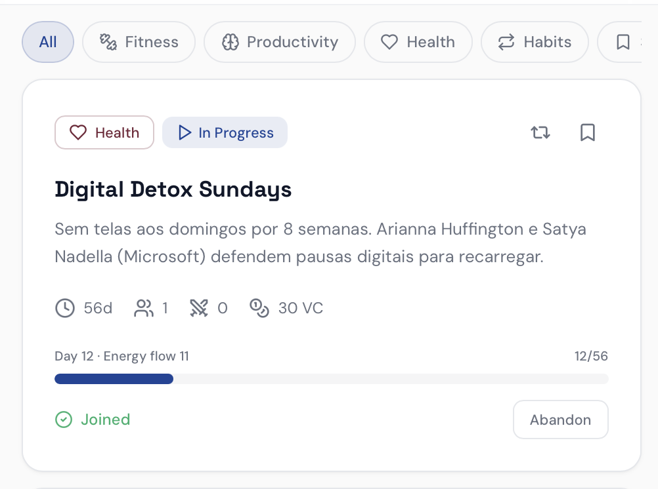Open the Digital Detox Sundays title
The height and width of the screenshot is (489, 658).
click(x=173, y=189)
